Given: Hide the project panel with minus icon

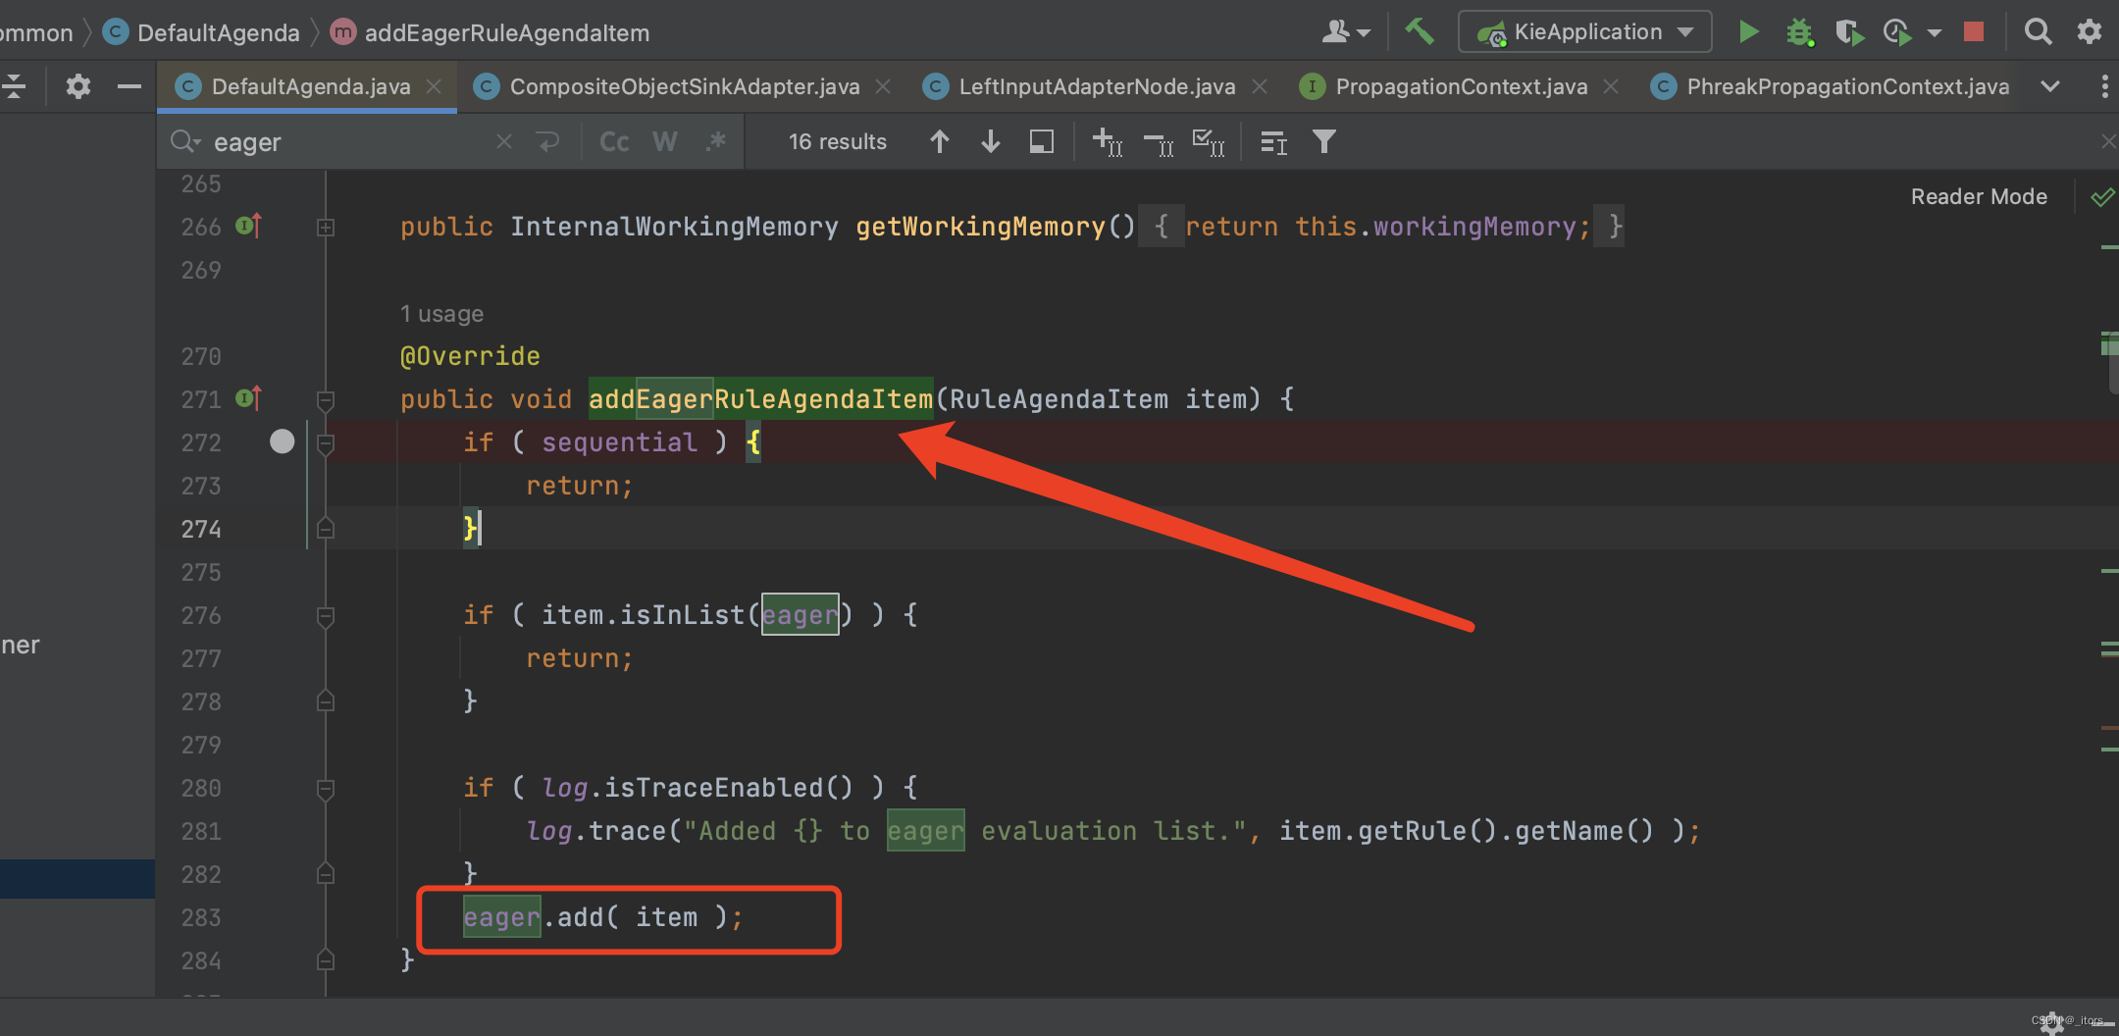Looking at the screenshot, I should pos(129,86).
